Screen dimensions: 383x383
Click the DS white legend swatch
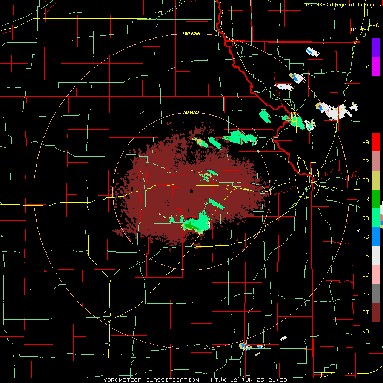pos(376,255)
